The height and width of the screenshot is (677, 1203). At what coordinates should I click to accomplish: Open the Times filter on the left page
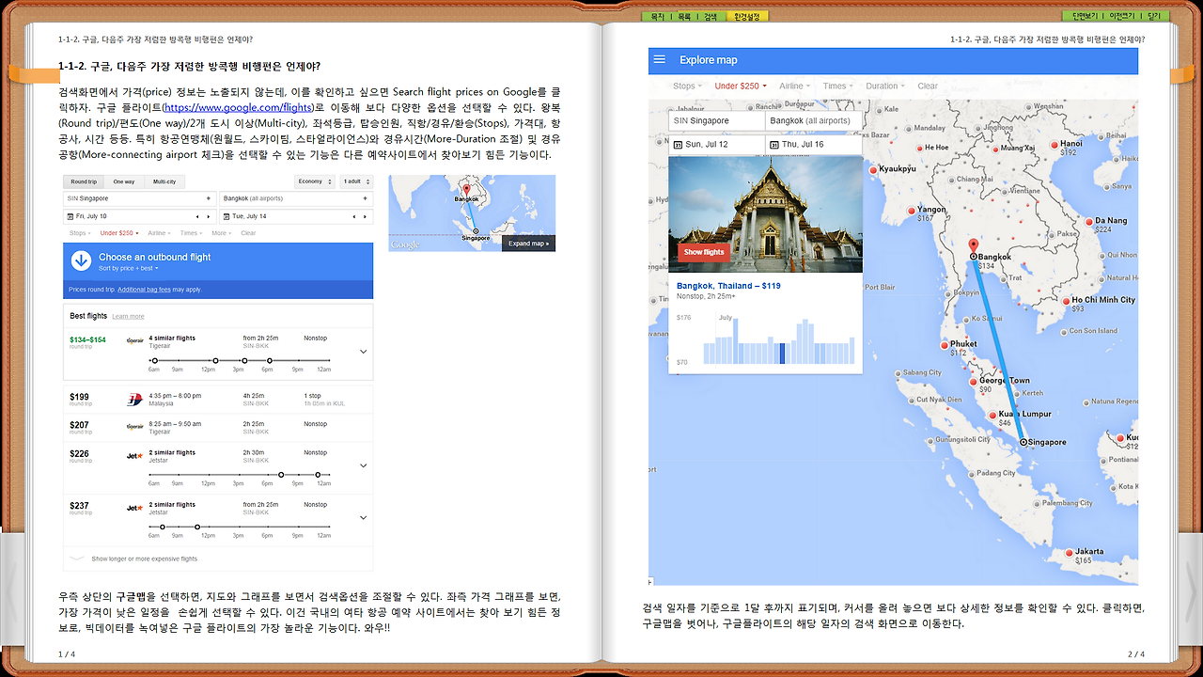pyautogui.click(x=191, y=233)
